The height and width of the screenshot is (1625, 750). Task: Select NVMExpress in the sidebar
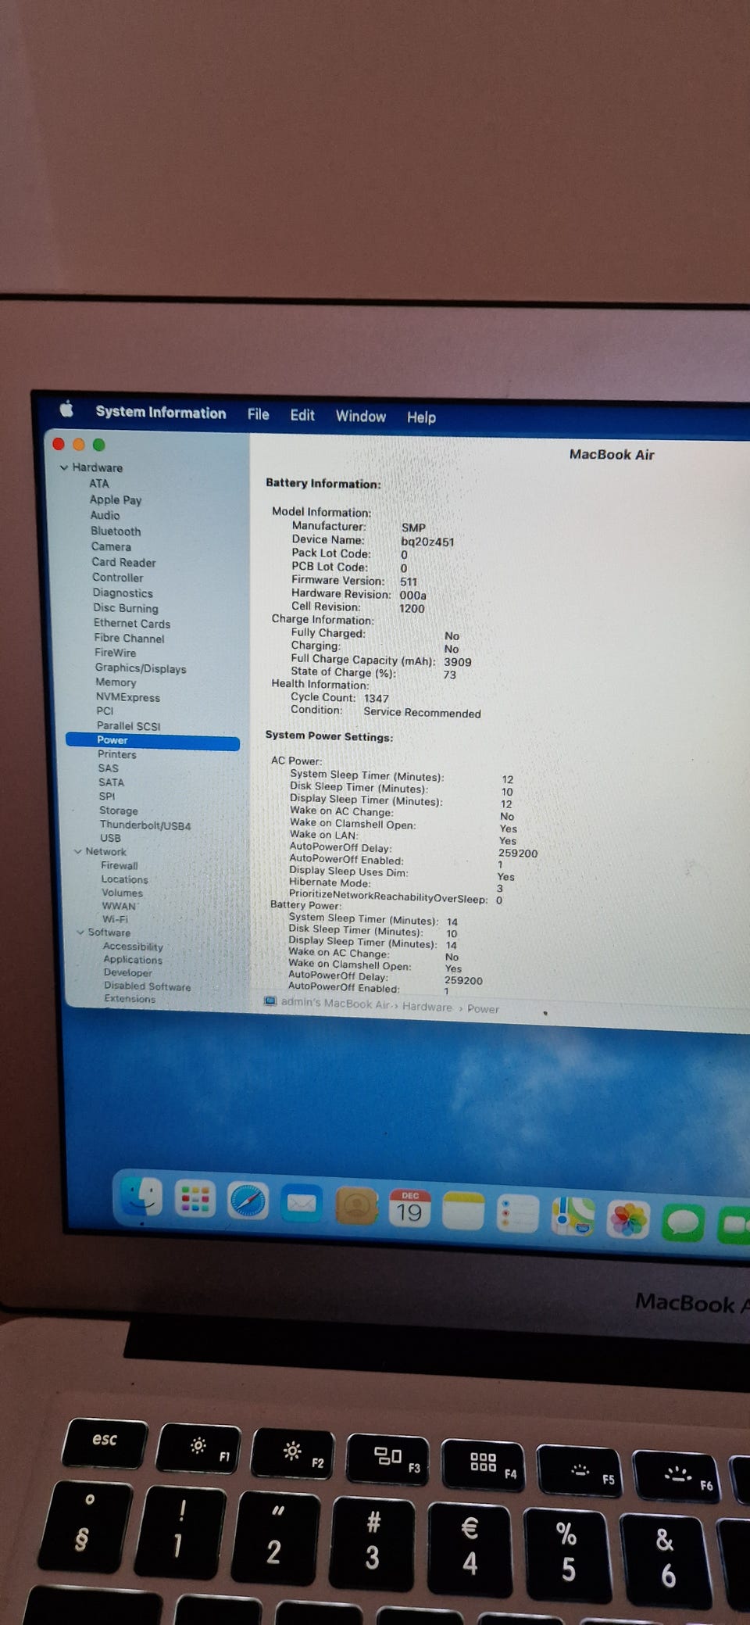point(128,697)
